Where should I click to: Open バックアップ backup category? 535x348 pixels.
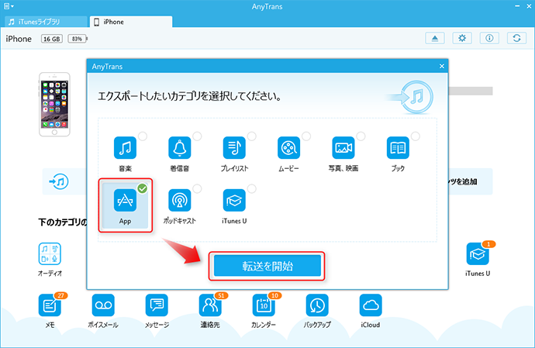[317, 305]
